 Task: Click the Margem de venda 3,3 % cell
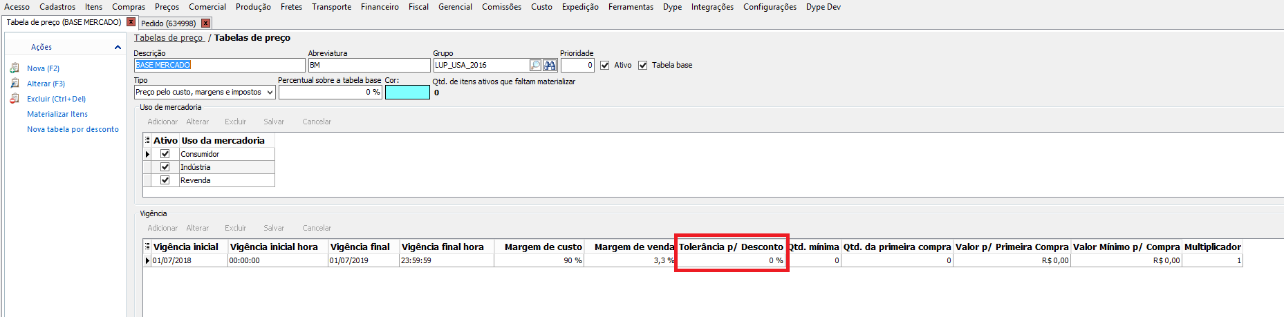pyautogui.click(x=630, y=260)
